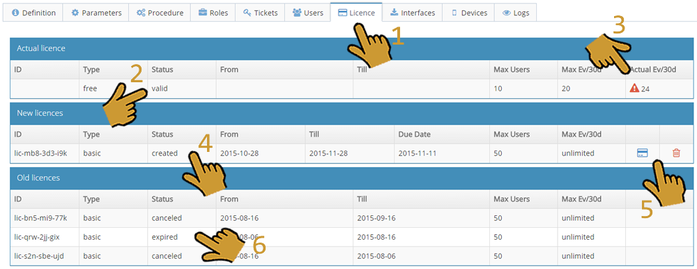Image resolution: width=697 pixels, height=269 pixels.
Task: Select licence ID lic-mb8-3d3-i9k
Action: (x=40, y=153)
